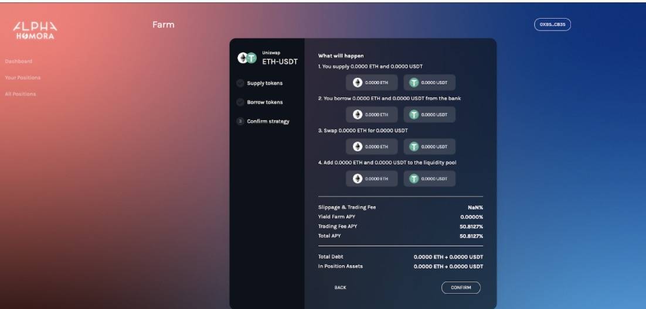Select step 3 Confirm strategy indicator
The height and width of the screenshot is (309, 646).
tap(240, 121)
